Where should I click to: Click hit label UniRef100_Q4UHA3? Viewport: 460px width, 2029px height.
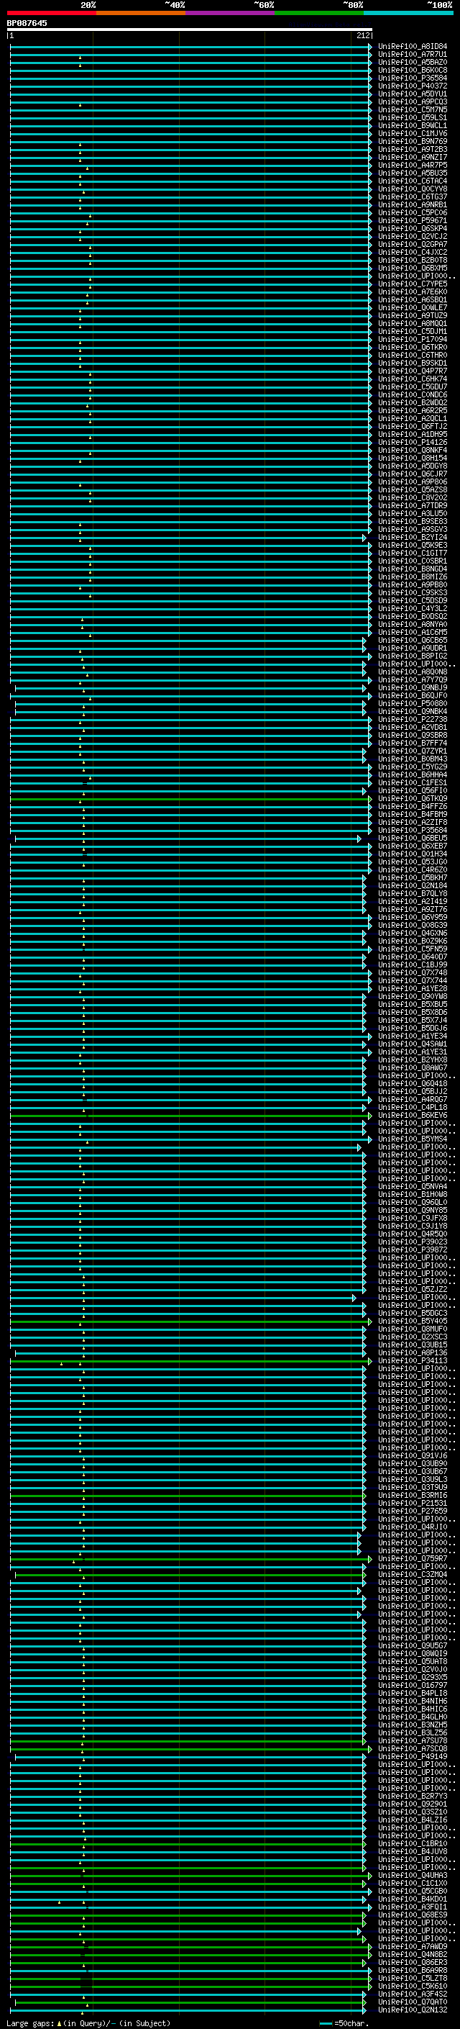click(413, 1876)
